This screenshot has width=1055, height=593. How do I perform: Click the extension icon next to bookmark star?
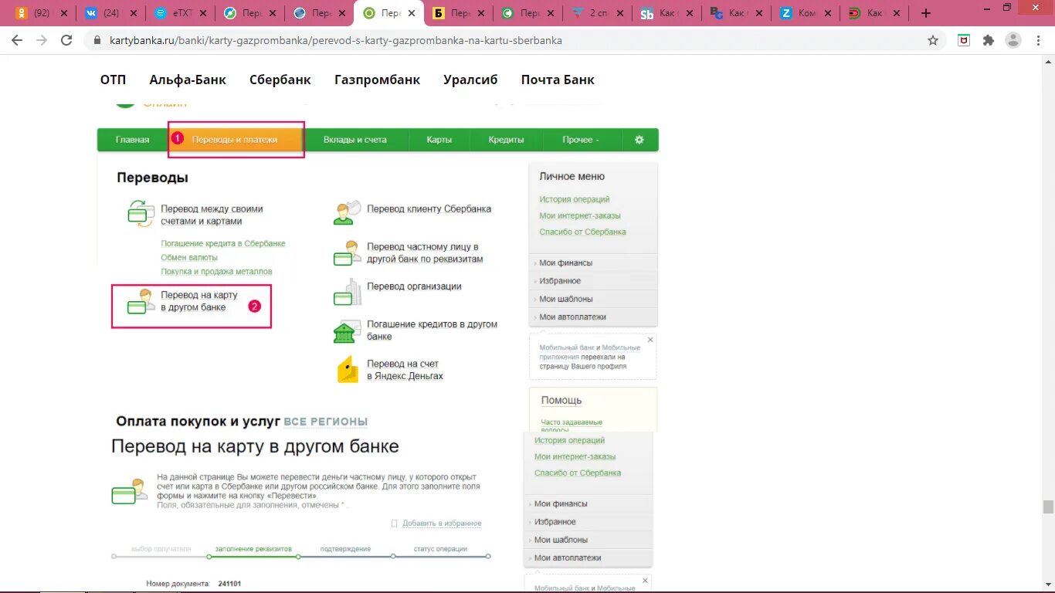(964, 40)
